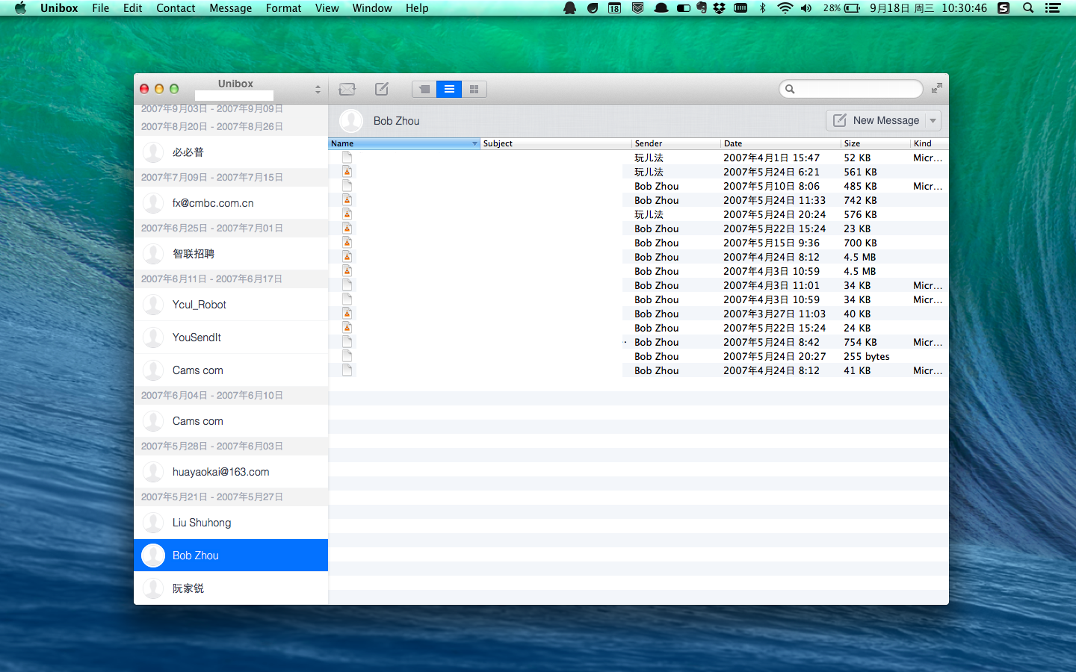
Task: Click the file icon of the 52 KB attachment
Action: pyautogui.click(x=347, y=158)
